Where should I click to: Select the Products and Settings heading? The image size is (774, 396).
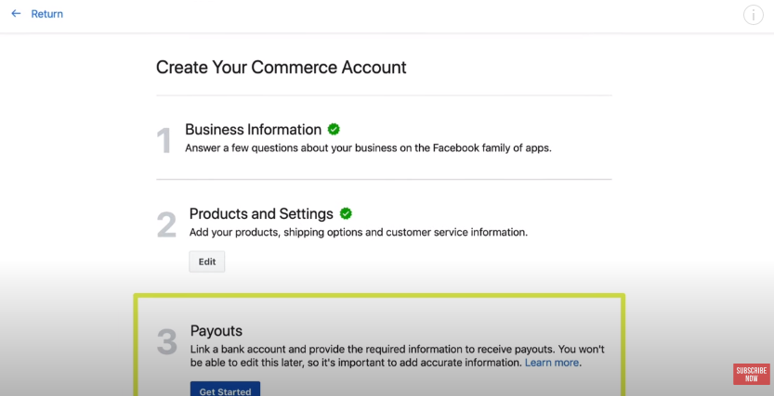point(261,213)
